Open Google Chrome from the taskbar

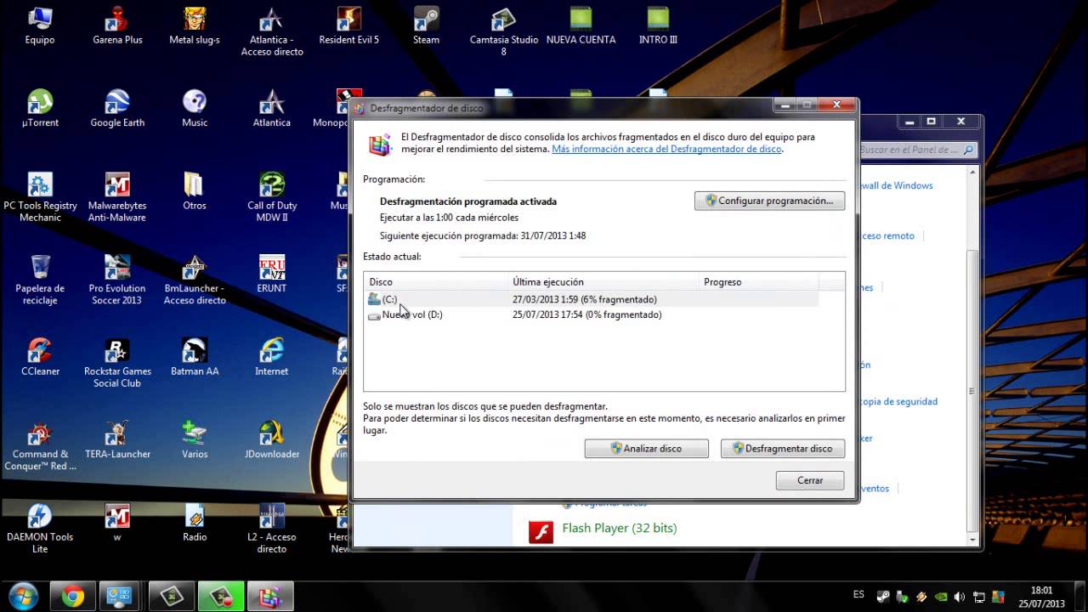[72, 597]
